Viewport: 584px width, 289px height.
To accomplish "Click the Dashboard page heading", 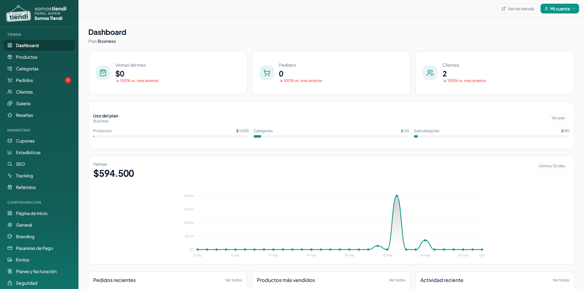I will coord(107,32).
